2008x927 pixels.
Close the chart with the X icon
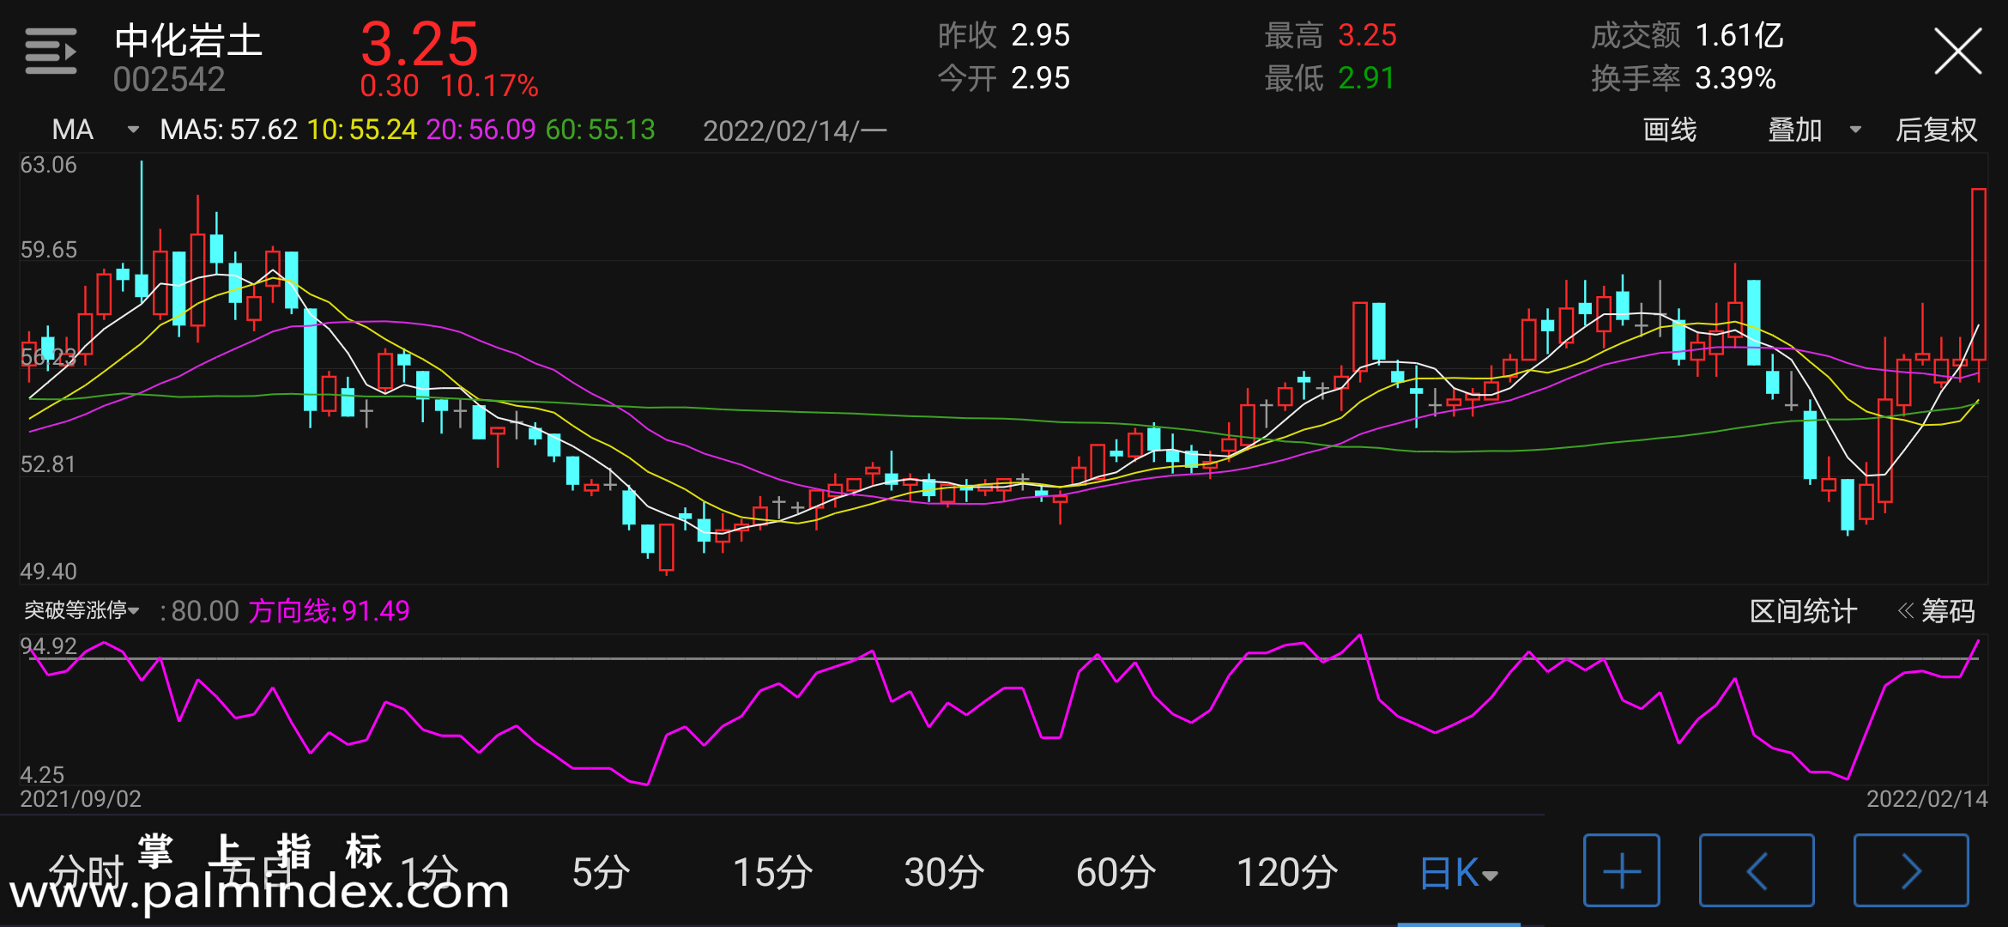pos(1957,51)
